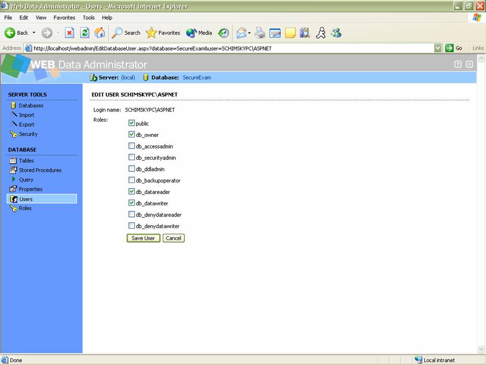Screen dimensions: 486x365
Task: Enable the db_securityadmin role checkbox
Action: coord(131,157)
